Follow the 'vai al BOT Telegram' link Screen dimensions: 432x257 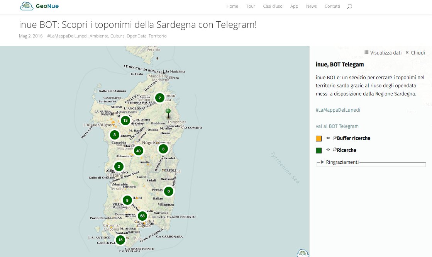tap(337, 126)
